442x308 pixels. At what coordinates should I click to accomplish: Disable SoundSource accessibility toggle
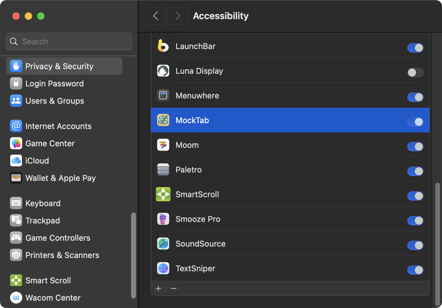(415, 245)
